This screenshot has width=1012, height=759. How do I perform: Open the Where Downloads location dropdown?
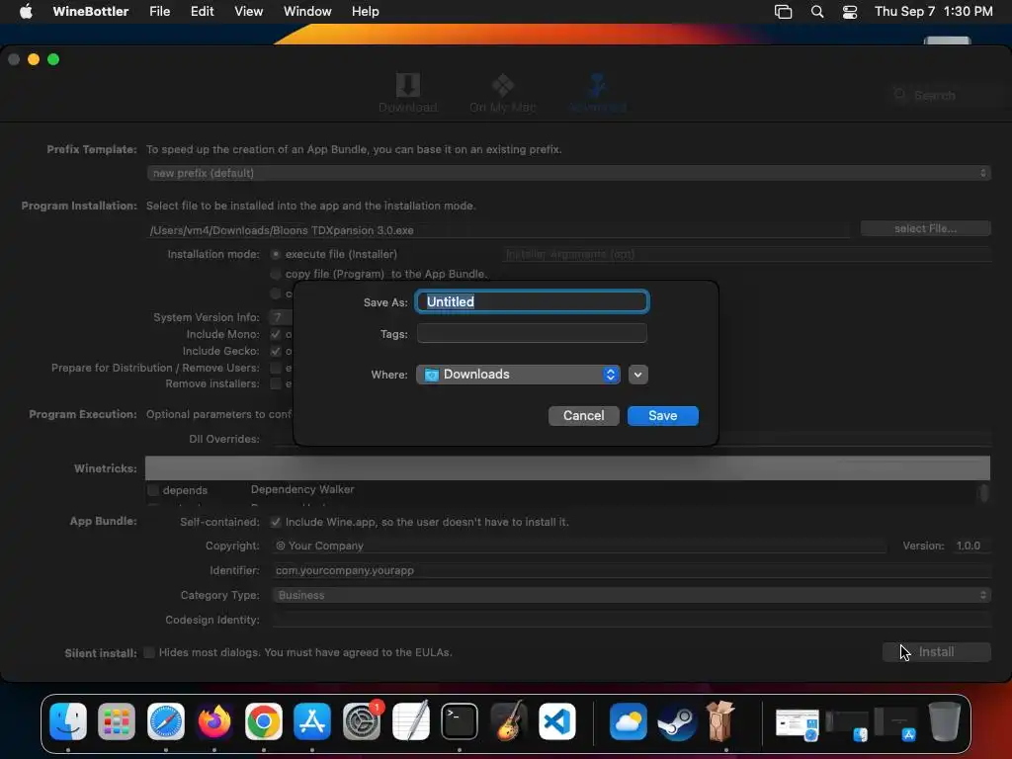518,375
